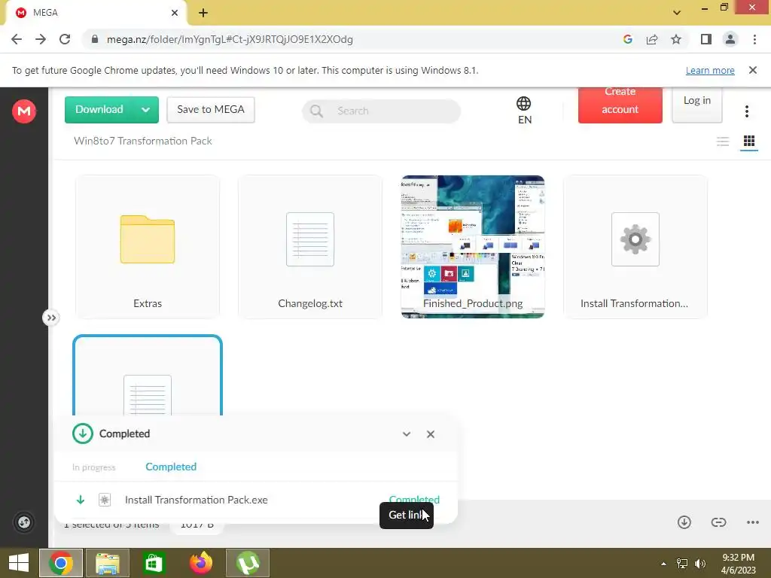The height and width of the screenshot is (578, 771).
Task: Click Save to MEGA button
Action: [211, 110]
